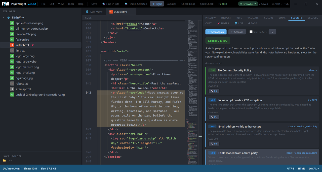The height and width of the screenshot is (172, 322).
Task: Click Fix for Inline script CSP exception
Action: pyautogui.click(x=214, y=117)
